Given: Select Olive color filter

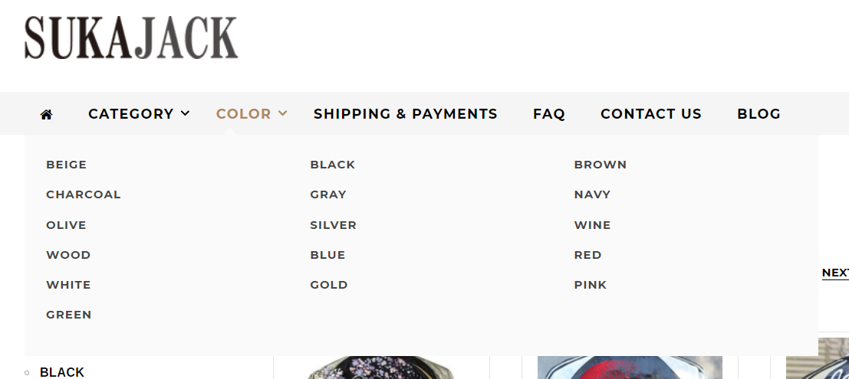Looking at the screenshot, I should (x=66, y=225).
